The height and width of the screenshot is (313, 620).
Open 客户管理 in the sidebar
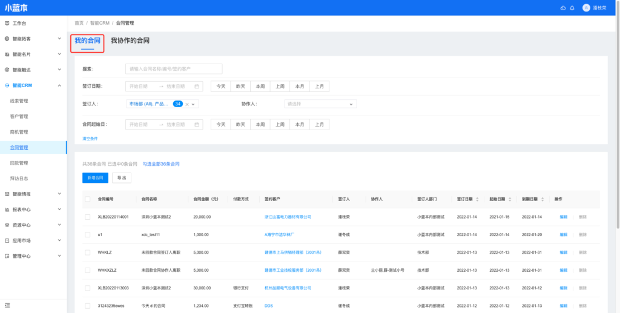click(x=19, y=116)
